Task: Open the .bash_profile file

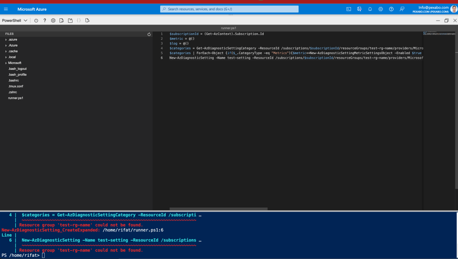Action: tap(17, 74)
